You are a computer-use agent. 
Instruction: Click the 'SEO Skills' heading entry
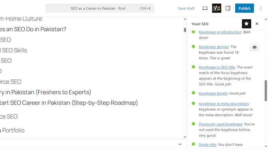click(x=13, y=50)
